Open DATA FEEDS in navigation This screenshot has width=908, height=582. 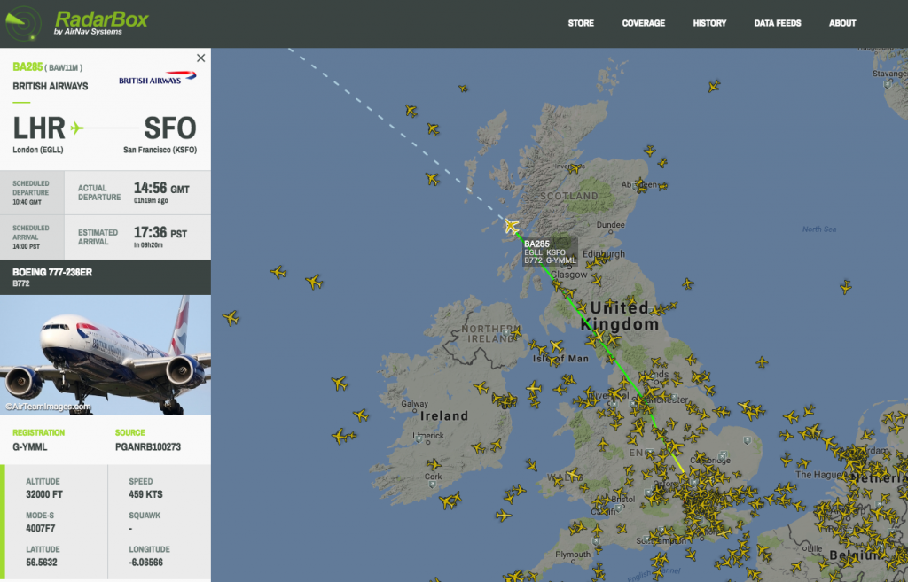(x=778, y=23)
